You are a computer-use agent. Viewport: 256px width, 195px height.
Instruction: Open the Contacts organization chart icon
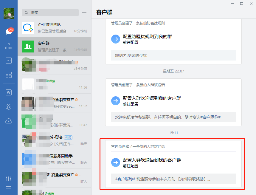[x=9, y=46]
